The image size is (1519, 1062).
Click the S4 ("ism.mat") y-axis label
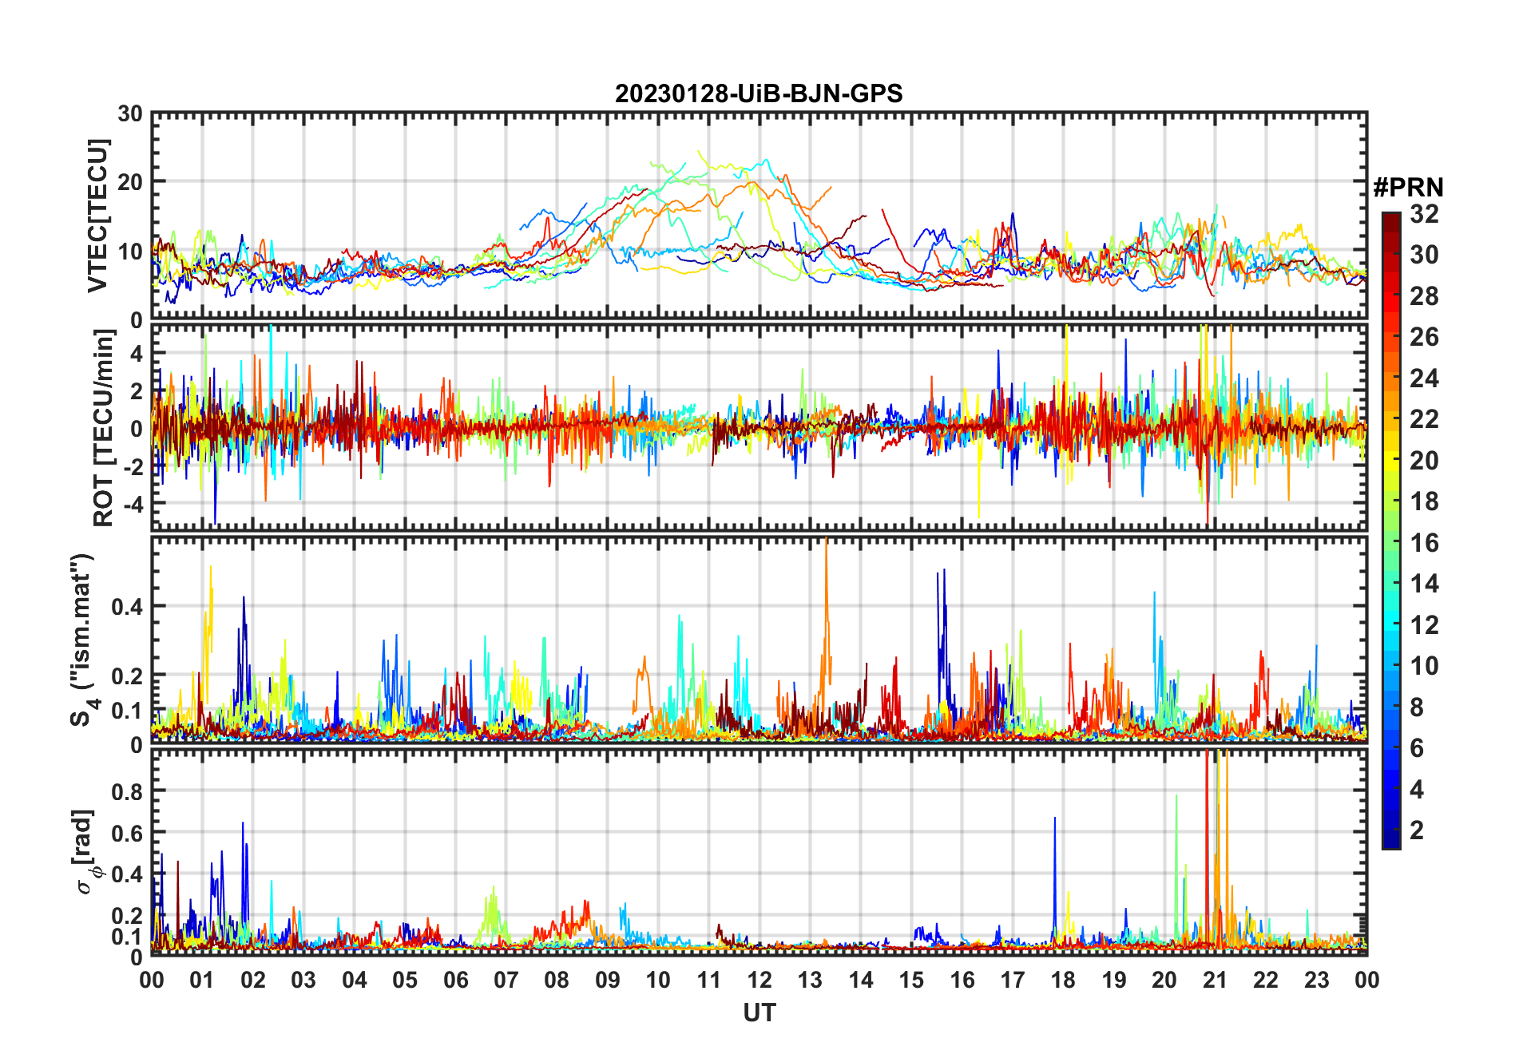83,640
